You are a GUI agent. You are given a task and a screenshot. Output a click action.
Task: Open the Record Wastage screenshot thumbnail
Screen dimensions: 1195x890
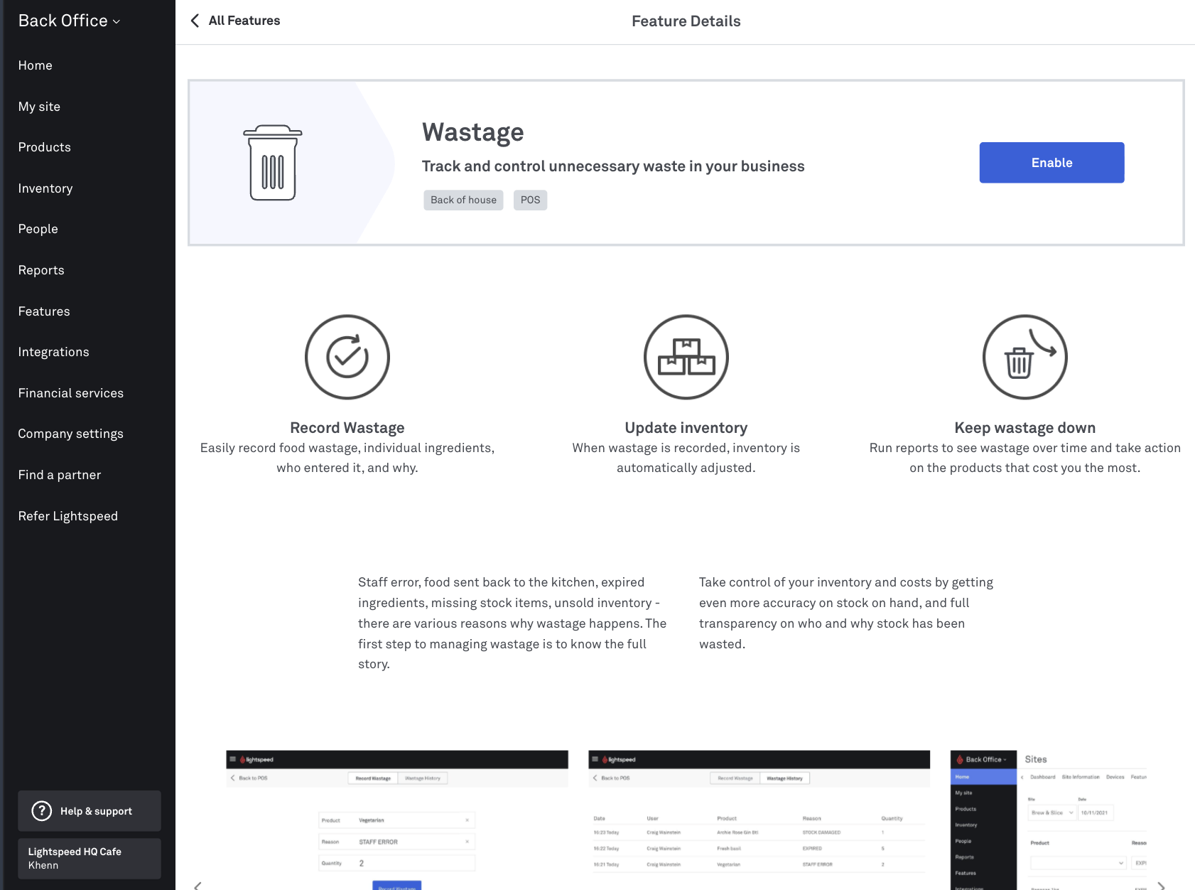tap(397, 820)
